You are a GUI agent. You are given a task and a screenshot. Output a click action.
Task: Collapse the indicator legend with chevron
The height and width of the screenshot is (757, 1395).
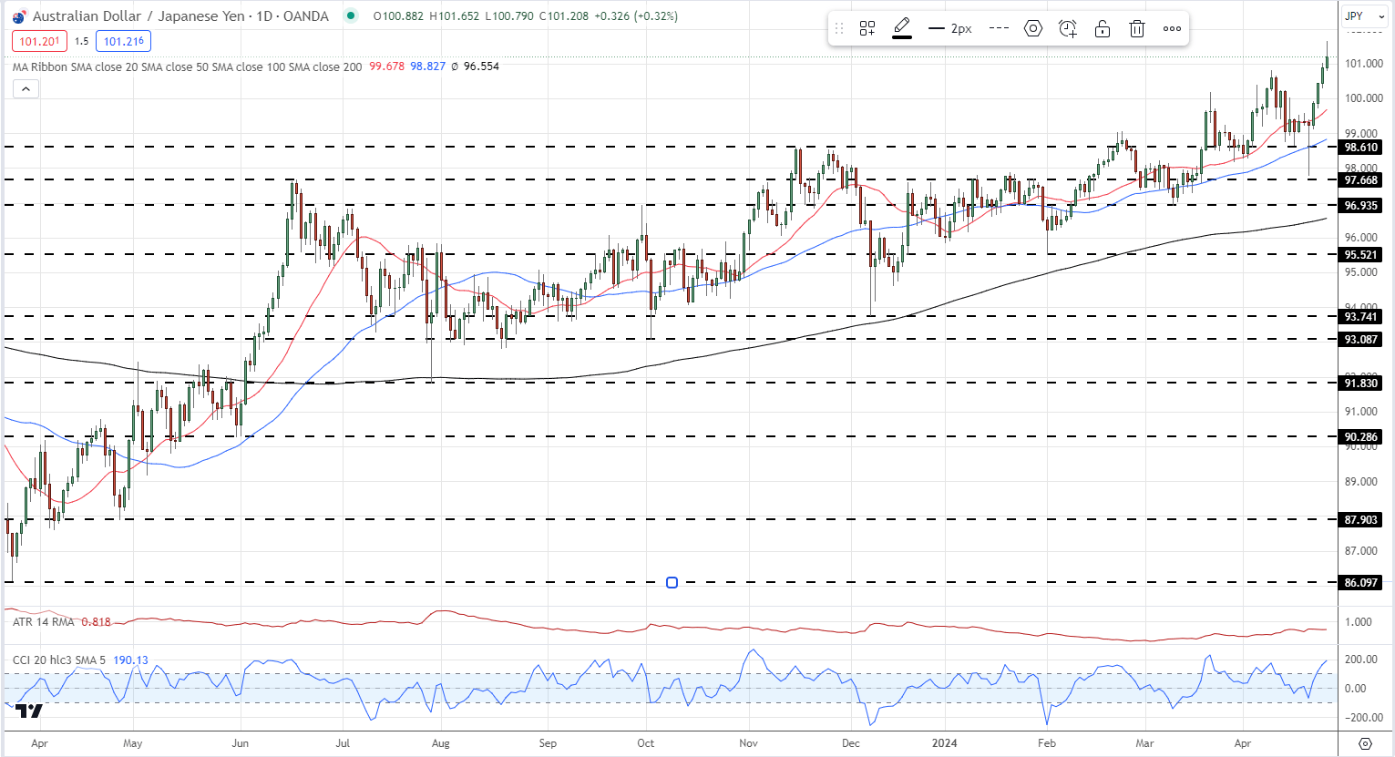(x=26, y=88)
